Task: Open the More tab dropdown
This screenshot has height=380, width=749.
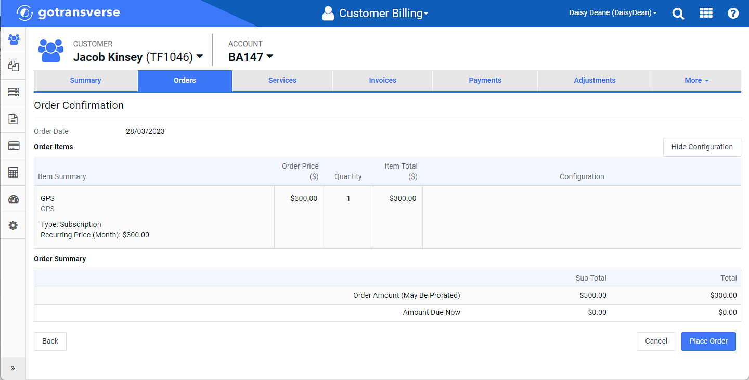Action: (x=696, y=80)
